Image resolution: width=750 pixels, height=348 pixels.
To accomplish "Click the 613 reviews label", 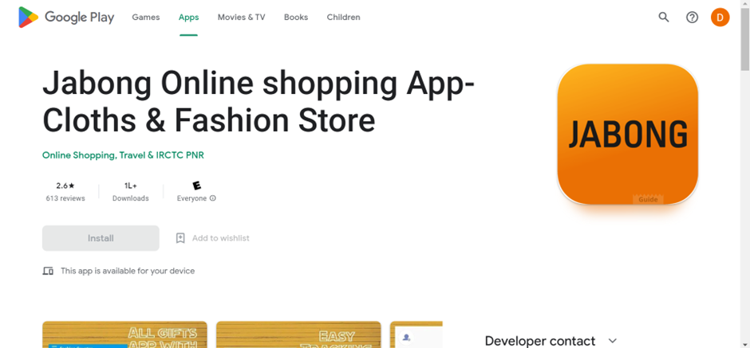I will pyautogui.click(x=65, y=198).
